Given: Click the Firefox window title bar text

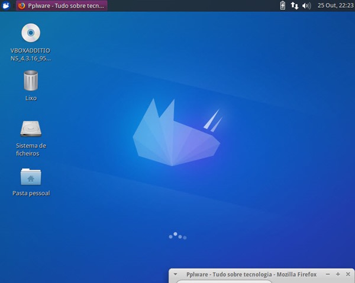Looking at the screenshot, I should click(x=251, y=275).
